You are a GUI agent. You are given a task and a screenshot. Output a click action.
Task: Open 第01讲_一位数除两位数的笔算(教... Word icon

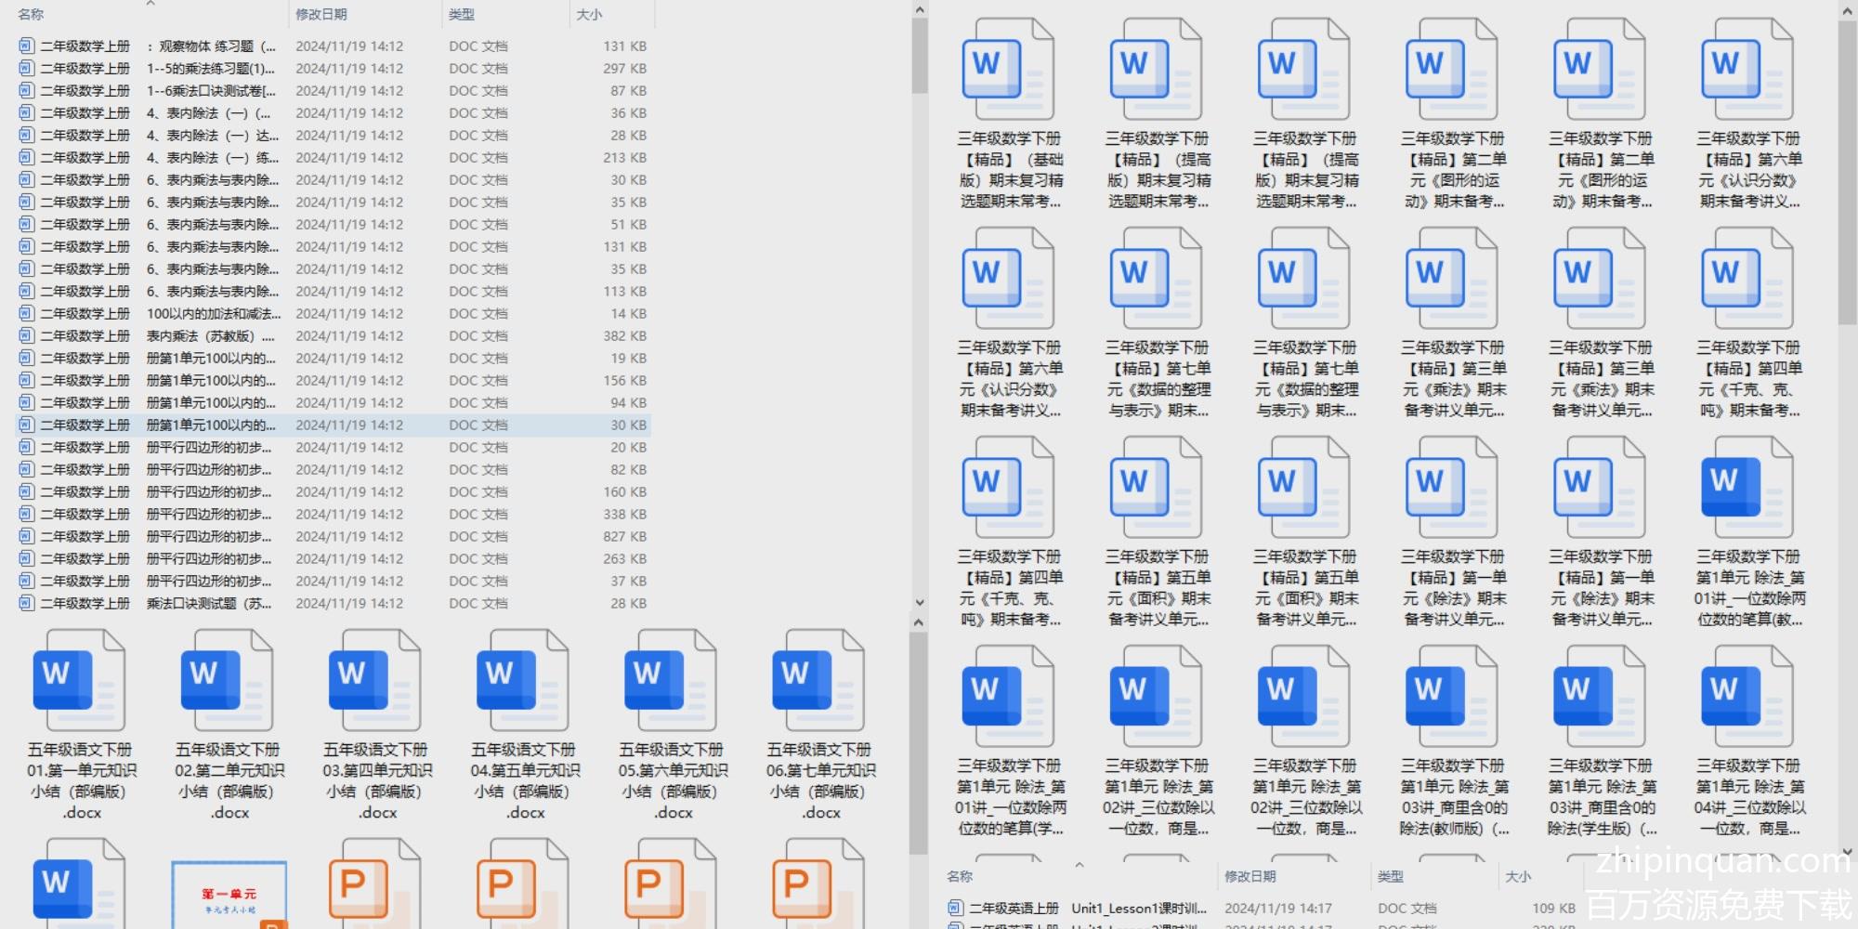pos(1747,488)
